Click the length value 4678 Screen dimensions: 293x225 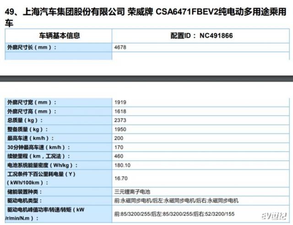120,47
